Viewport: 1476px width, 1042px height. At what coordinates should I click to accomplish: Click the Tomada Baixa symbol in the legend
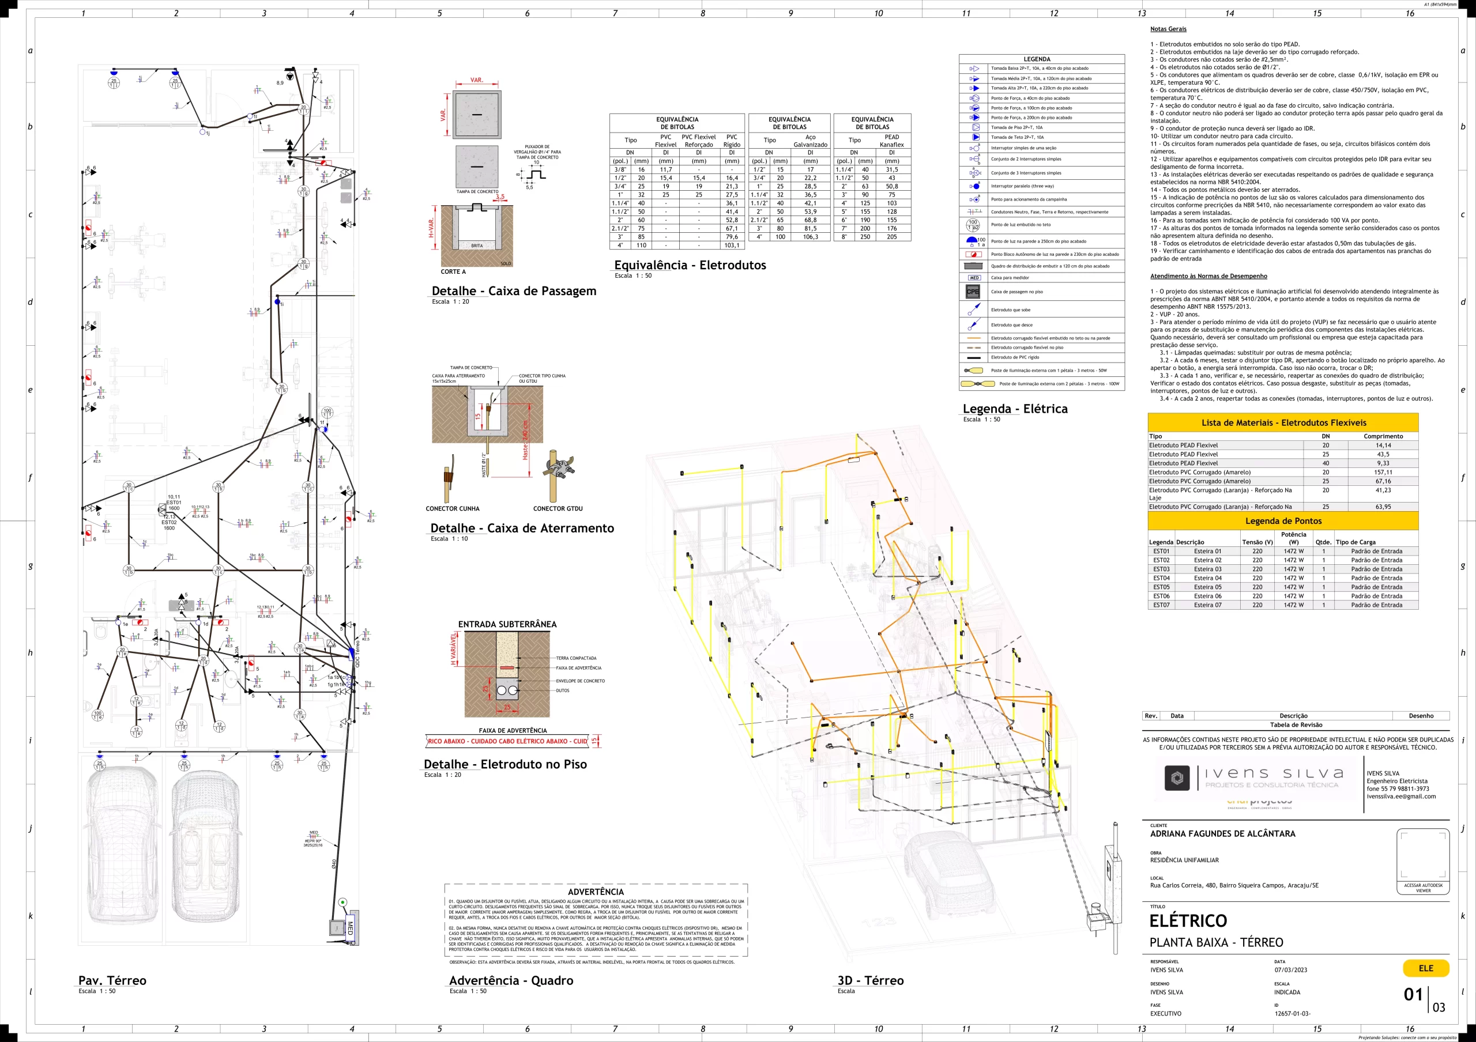pyautogui.click(x=974, y=68)
